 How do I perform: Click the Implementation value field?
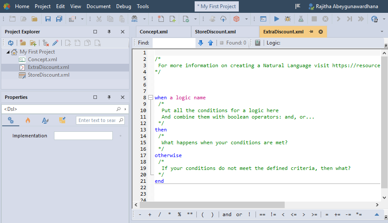[84, 136]
